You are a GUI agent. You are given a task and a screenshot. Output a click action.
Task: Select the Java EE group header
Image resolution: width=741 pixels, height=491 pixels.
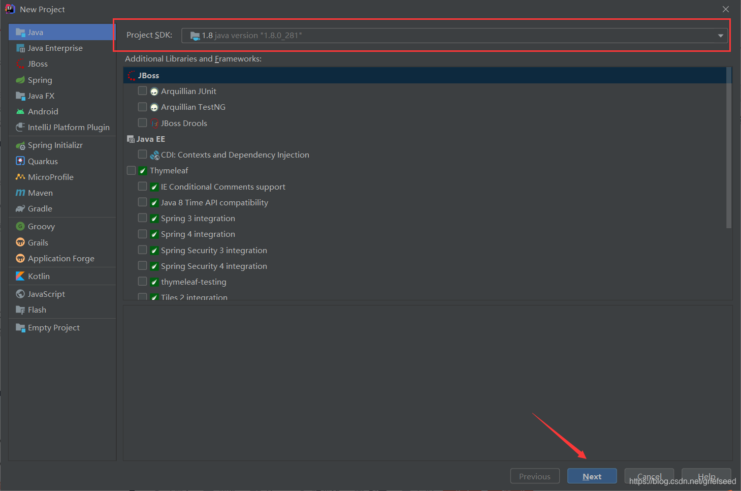[425, 139]
